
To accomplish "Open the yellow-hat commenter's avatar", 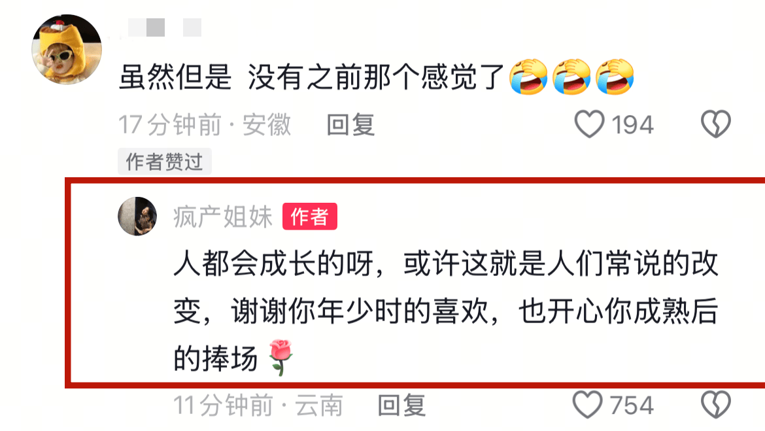I will coord(67,49).
